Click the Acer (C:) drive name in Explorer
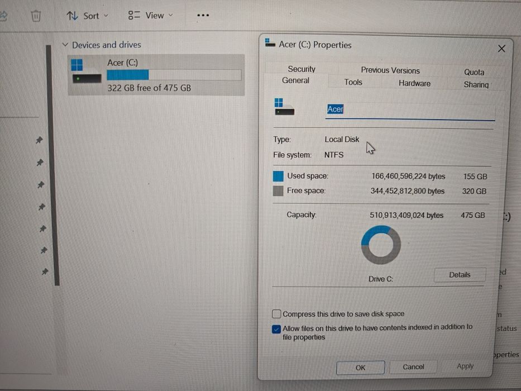This screenshot has width=521, height=391. pyautogui.click(x=122, y=63)
